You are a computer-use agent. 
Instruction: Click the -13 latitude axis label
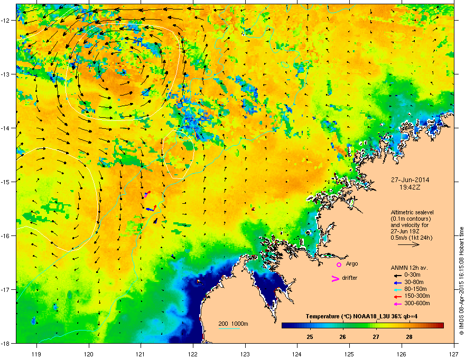tap(6, 74)
